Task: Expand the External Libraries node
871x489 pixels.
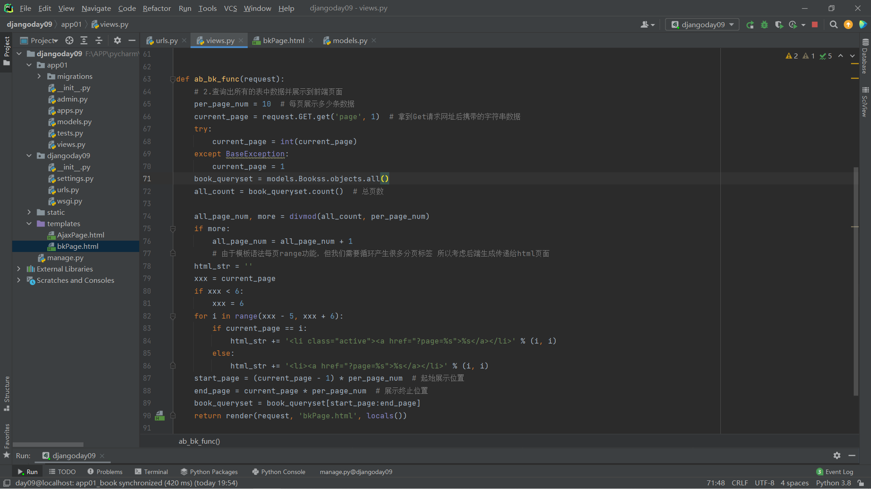Action: pos(19,269)
